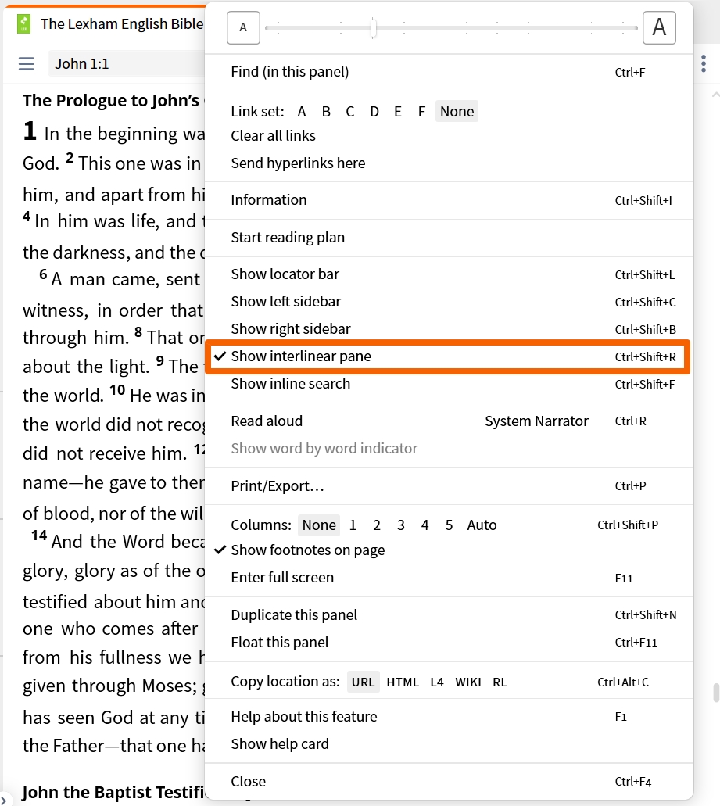Viewport: 720px width, 806px height.
Task: Copy location as L4
Action: [437, 682]
